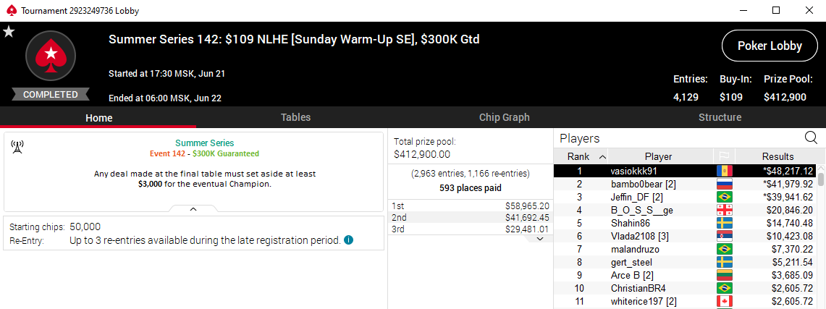Viewport: 826px width, 309px height.
Task: Sort by the Results column header
Action: click(777, 156)
